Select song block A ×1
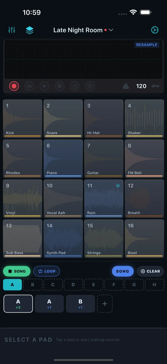Screen dimensions: 167x364 point(49,304)
